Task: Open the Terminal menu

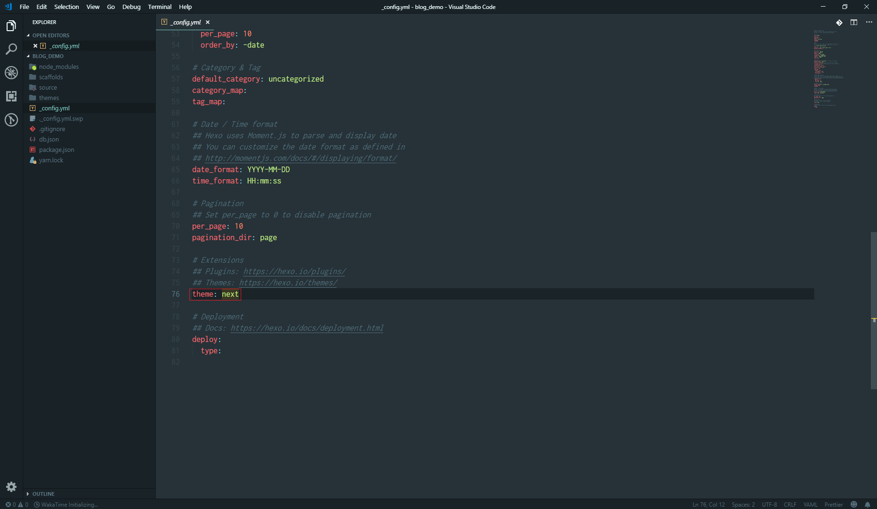Action: coord(160,7)
